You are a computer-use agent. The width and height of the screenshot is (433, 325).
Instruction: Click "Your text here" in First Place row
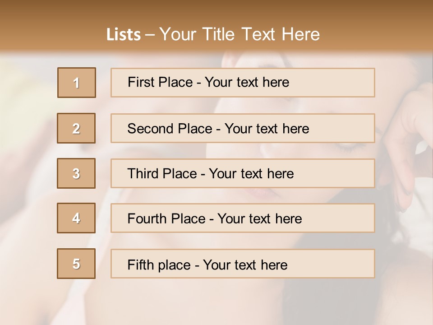pyautogui.click(x=247, y=82)
